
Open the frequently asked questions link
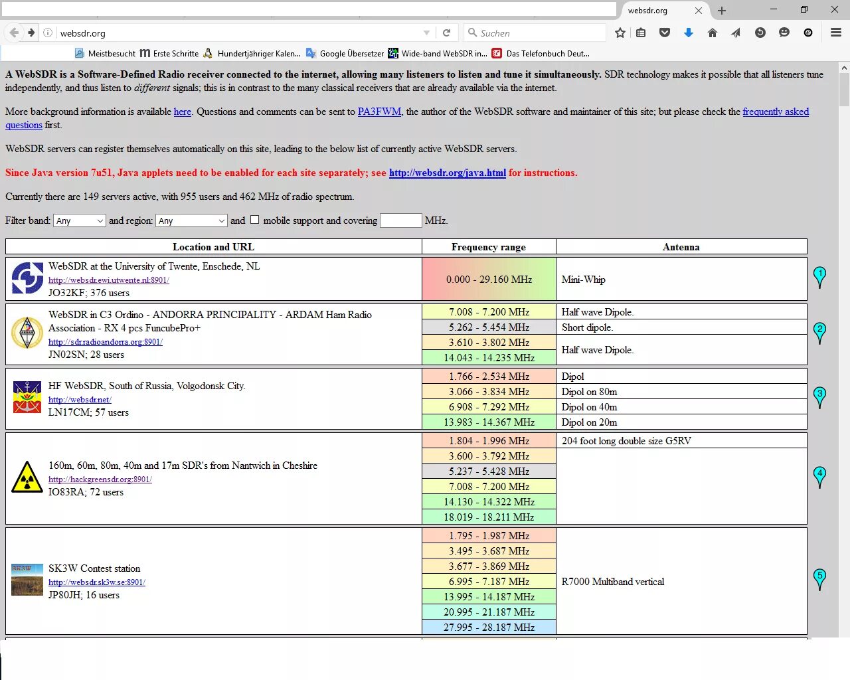[x=776, y=112]
